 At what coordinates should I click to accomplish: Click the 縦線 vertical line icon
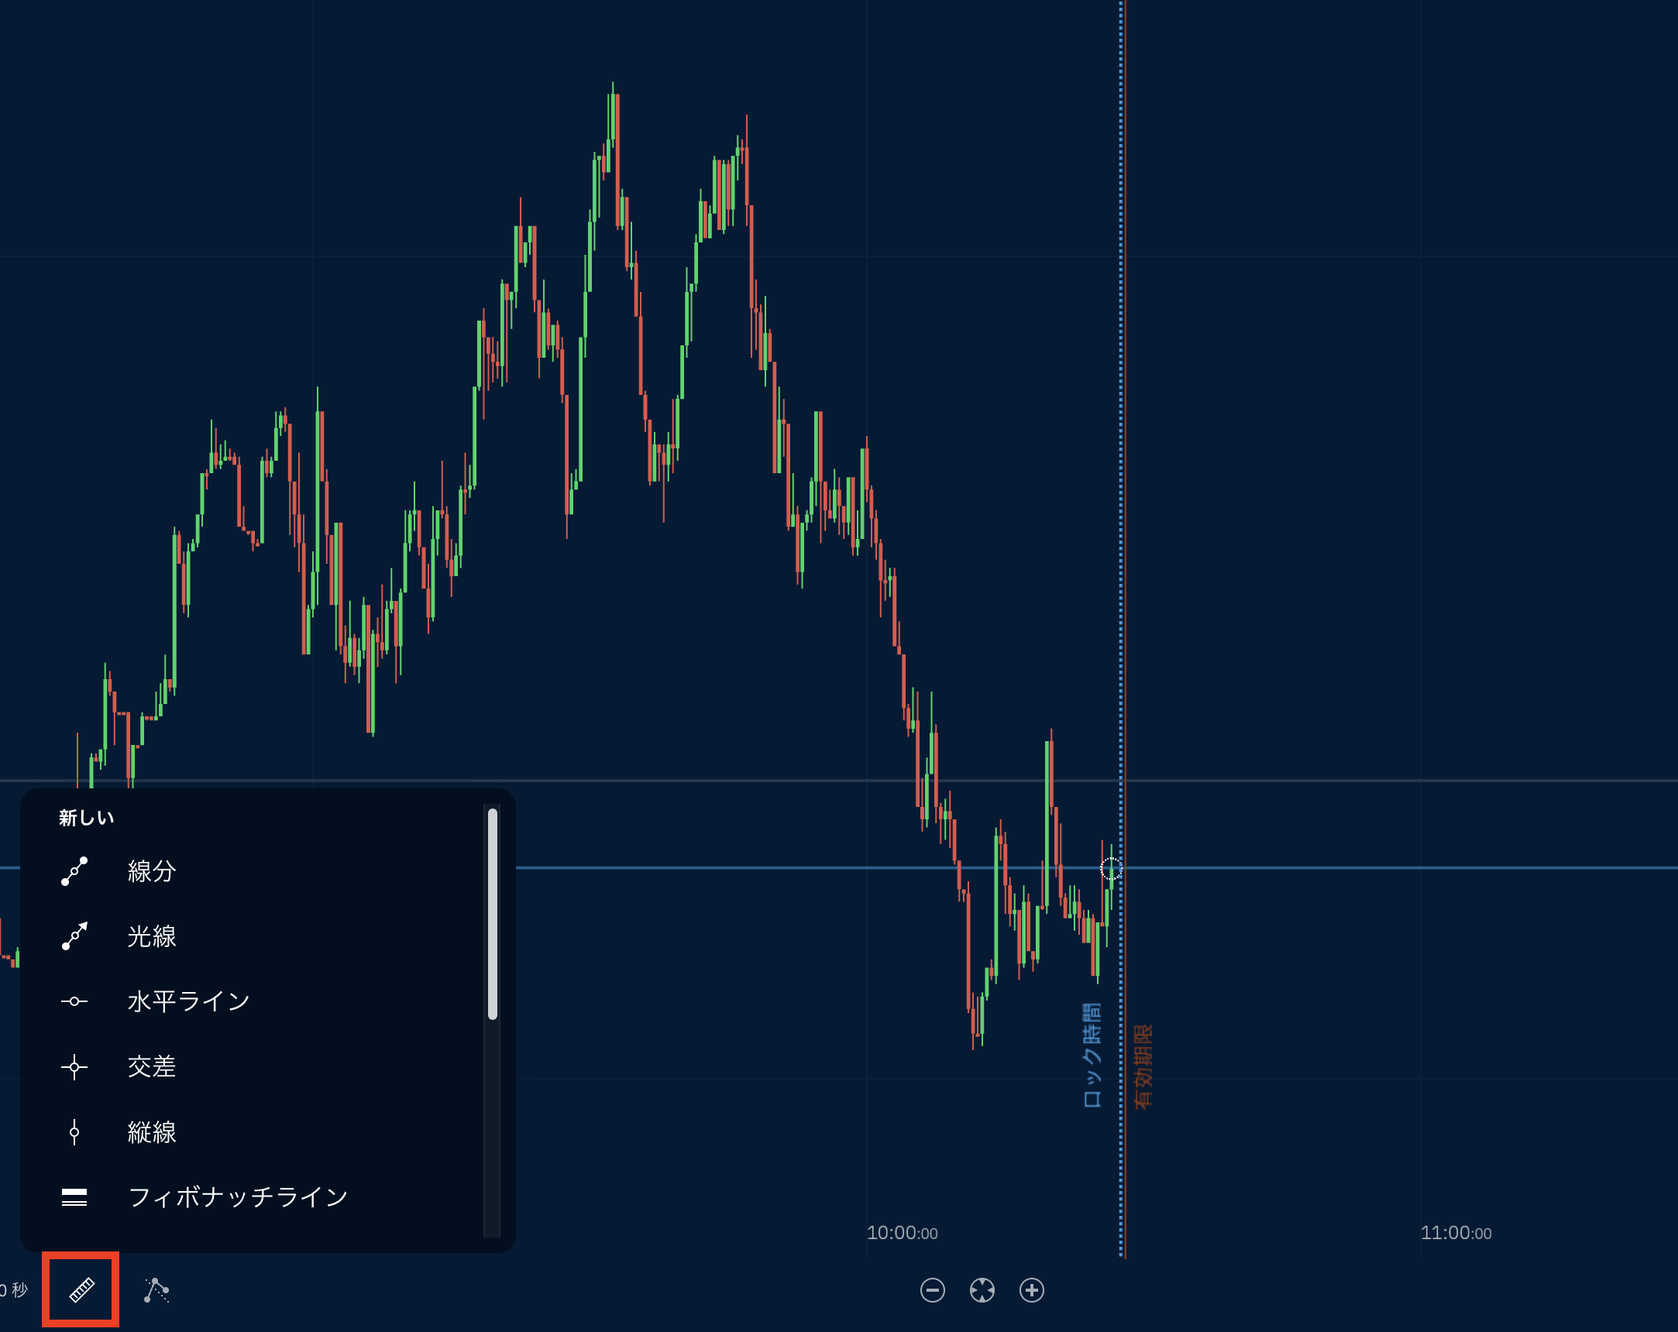coord(74,1132)
